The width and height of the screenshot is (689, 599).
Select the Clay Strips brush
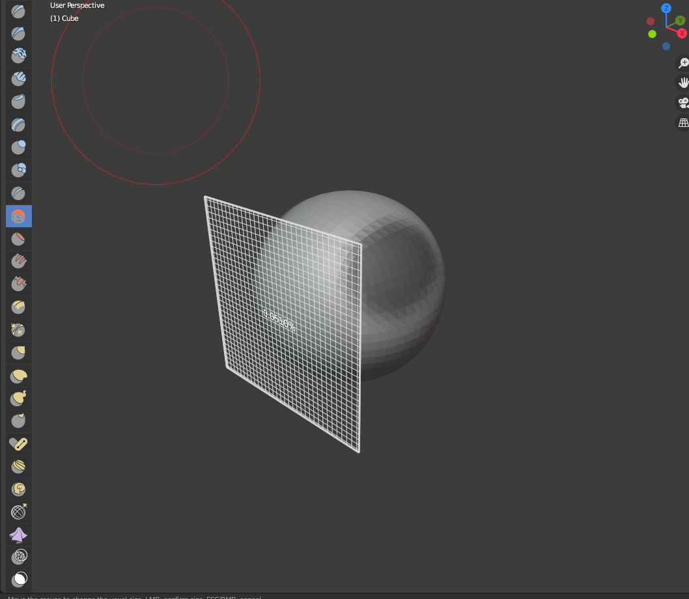pyautogui.click(x=18, y=79)
